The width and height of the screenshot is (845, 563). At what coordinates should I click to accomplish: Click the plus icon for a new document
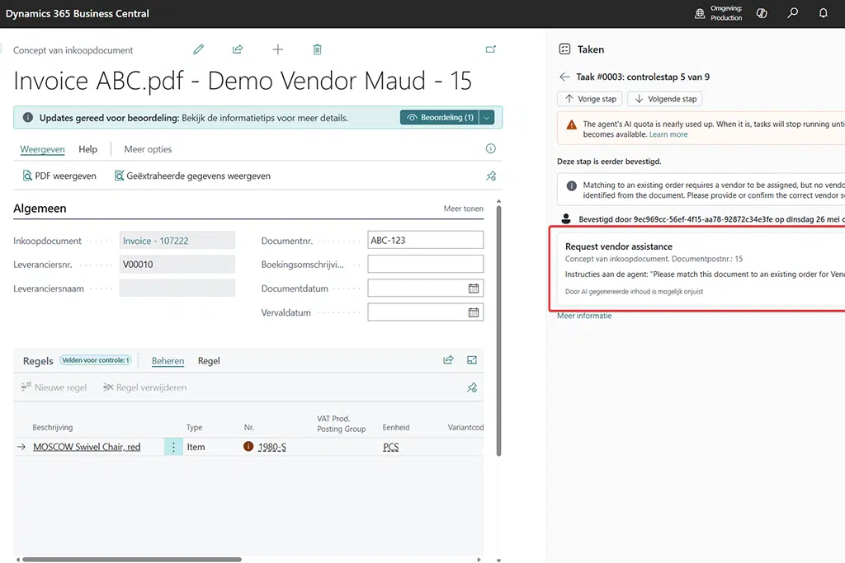coord(277,49)
